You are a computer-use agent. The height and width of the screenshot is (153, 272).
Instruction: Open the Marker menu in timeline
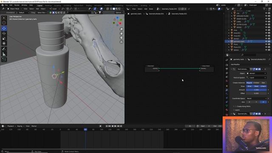point(34,126)
